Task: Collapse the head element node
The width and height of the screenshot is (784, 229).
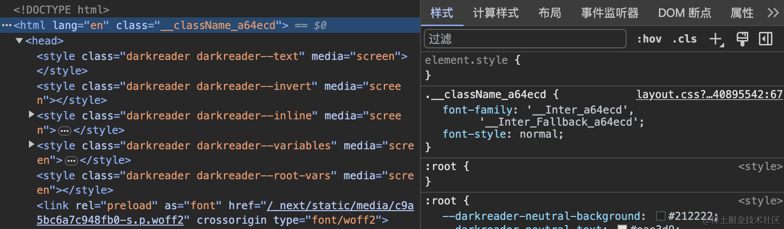Action: tap(19, 41)
